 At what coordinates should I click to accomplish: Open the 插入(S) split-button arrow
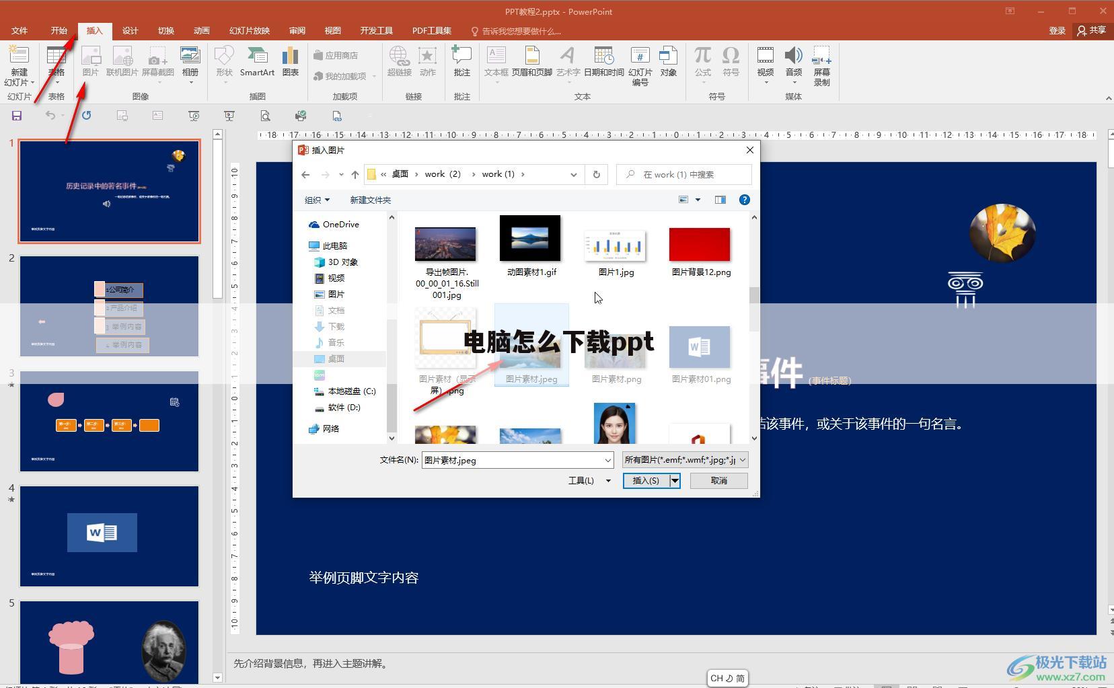point(674,480)
